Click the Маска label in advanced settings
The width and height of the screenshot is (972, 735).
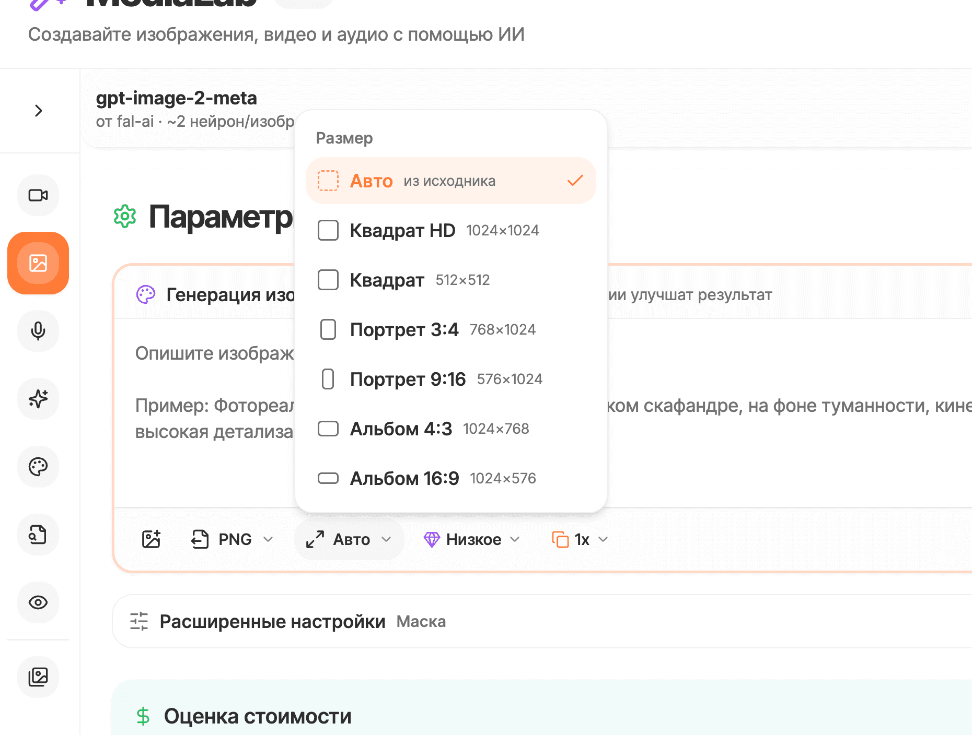coord(421,621)
